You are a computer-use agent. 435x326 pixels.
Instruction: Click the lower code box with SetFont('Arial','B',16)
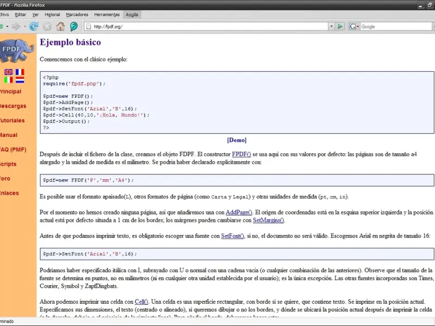[237, 254]
